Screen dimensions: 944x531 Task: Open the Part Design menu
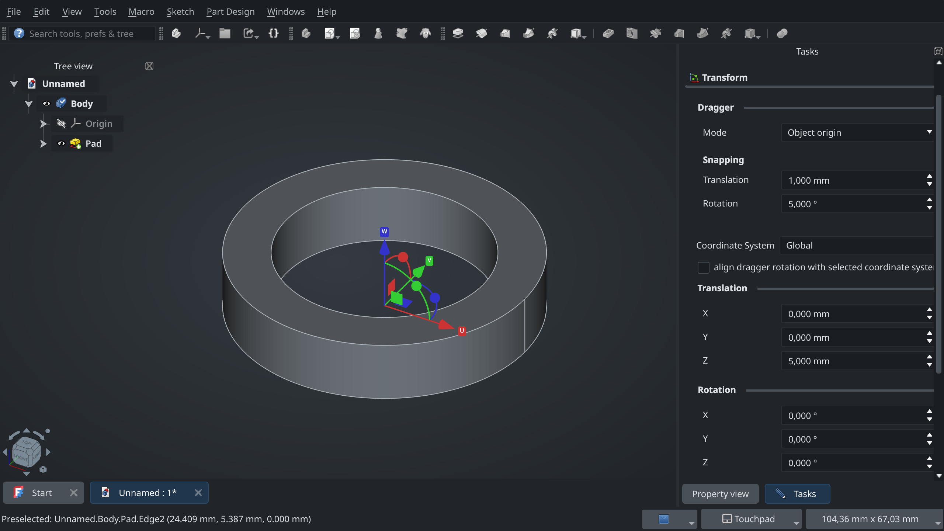pos(230,11)
